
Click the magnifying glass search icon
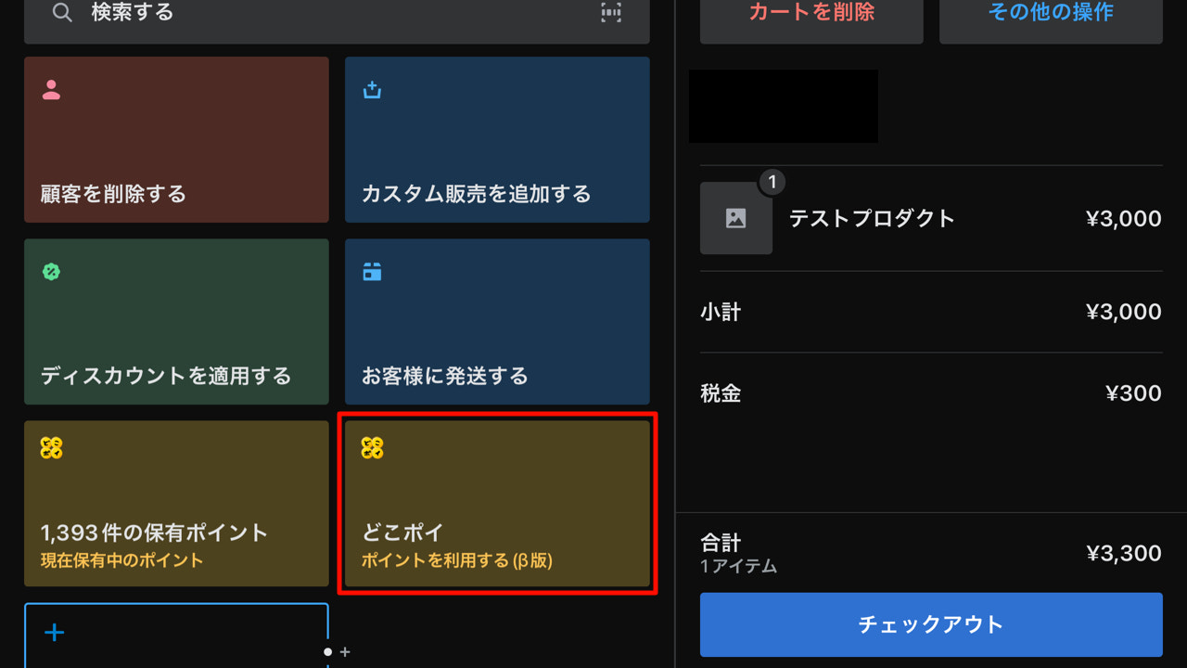point(62,14)
